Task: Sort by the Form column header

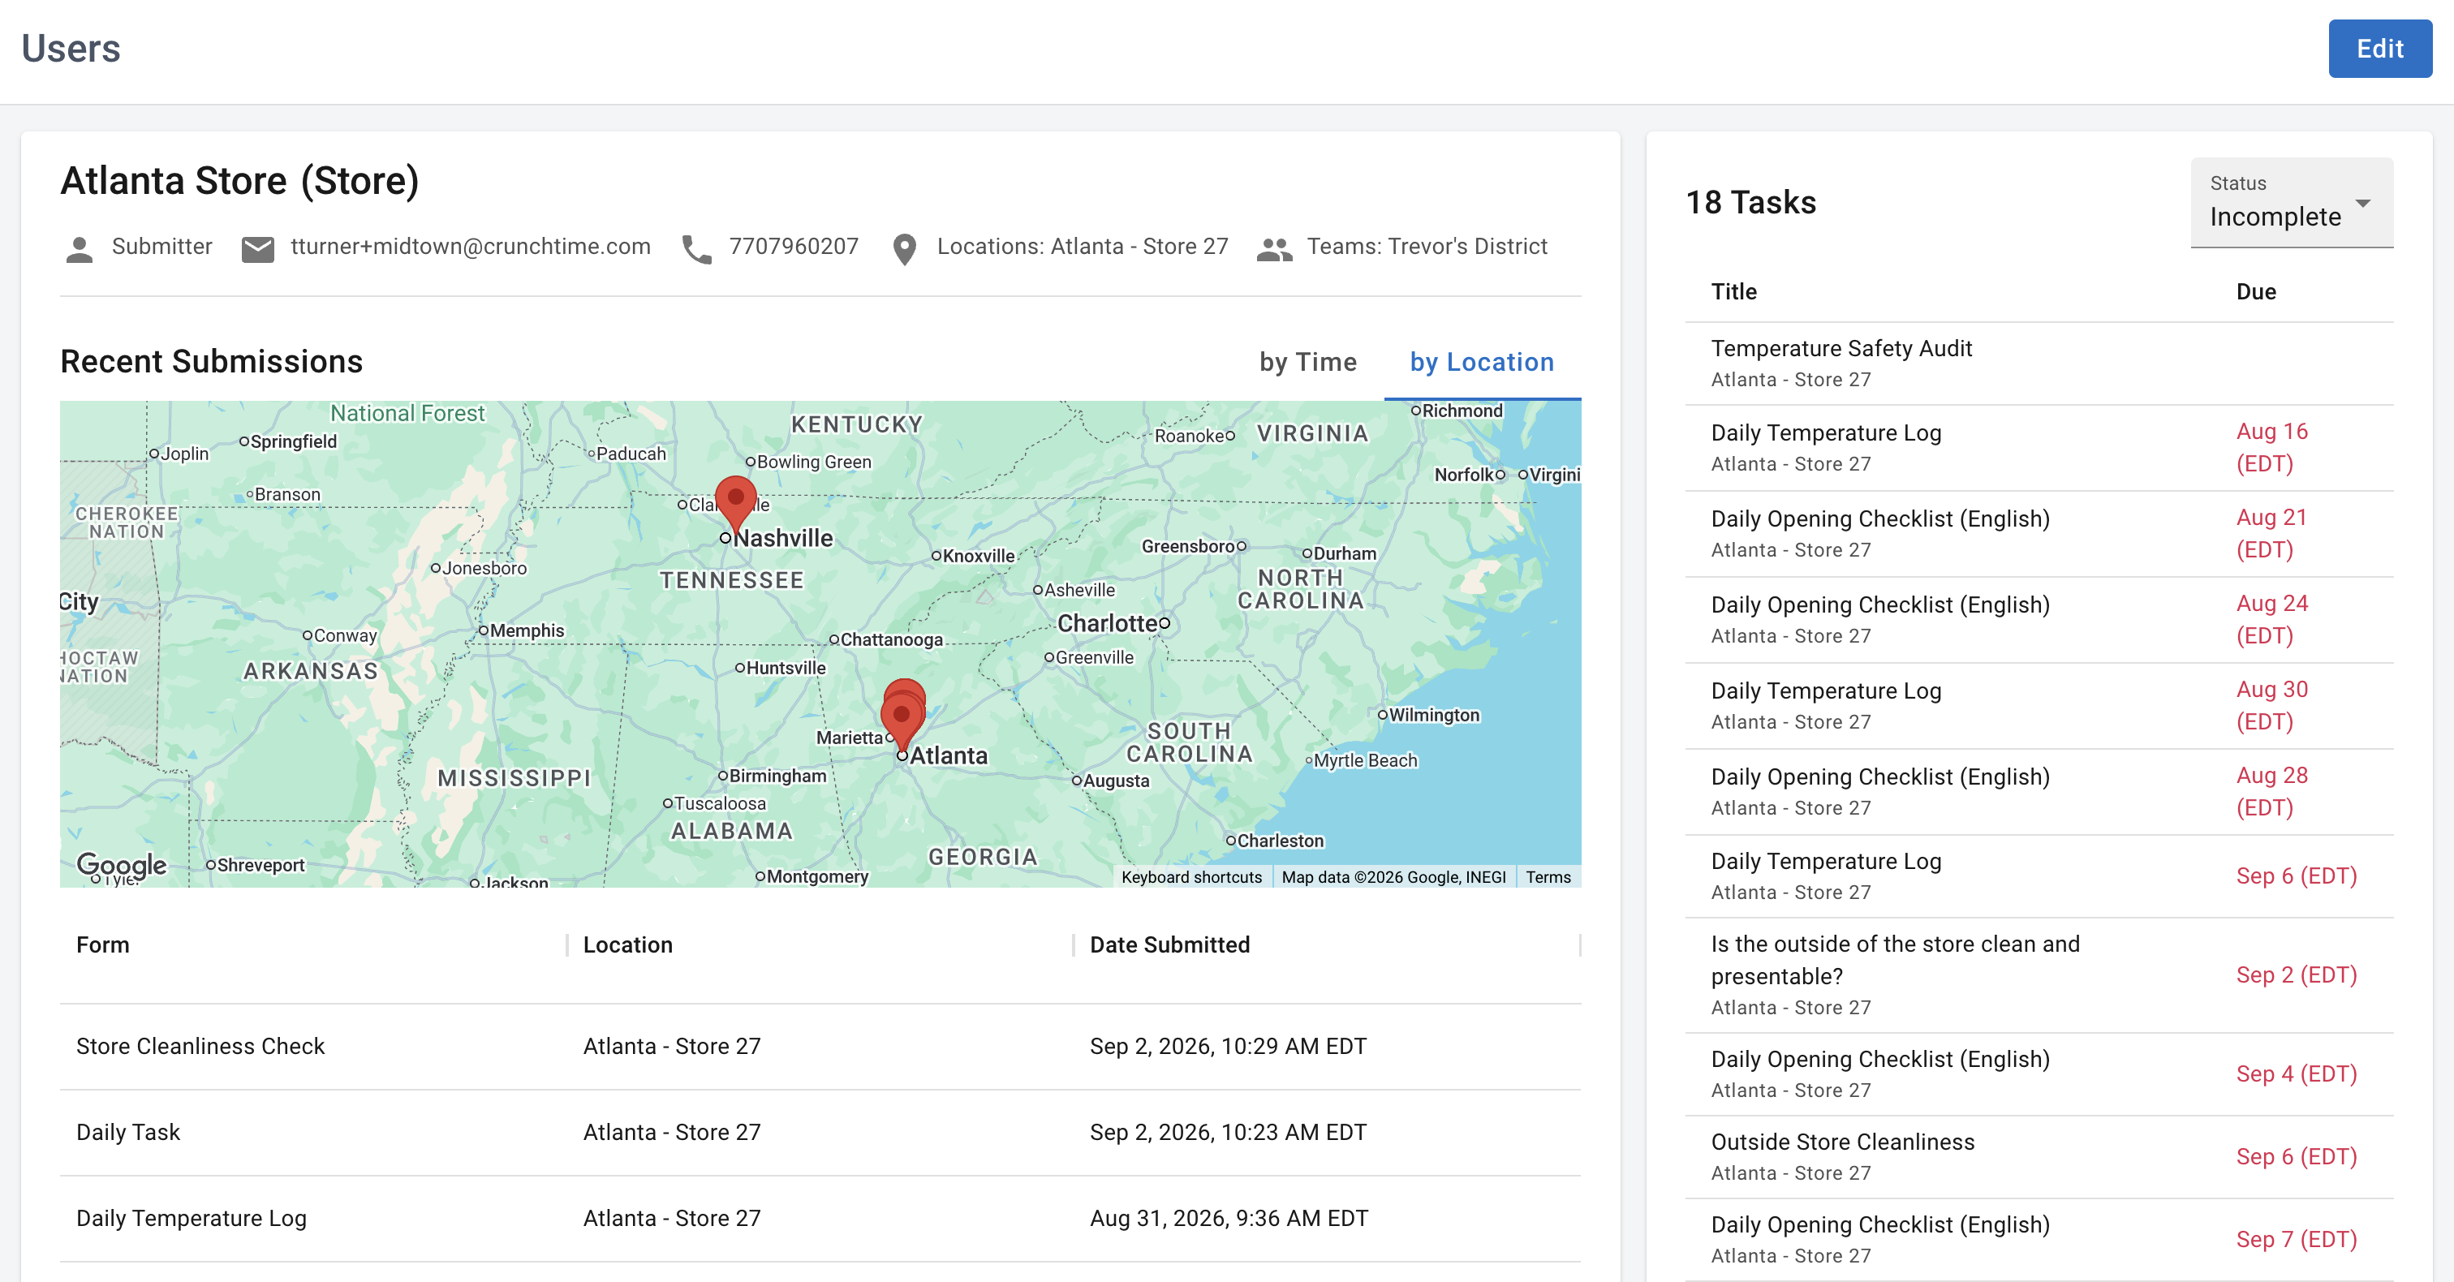Action: tap(102, 944)
